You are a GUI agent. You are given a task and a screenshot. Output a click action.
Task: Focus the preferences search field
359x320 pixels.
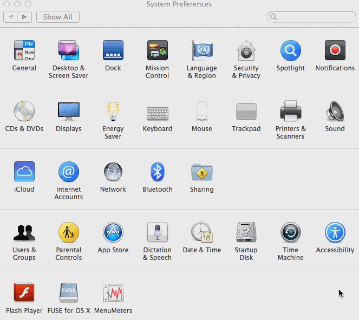[x=311, y=17]
